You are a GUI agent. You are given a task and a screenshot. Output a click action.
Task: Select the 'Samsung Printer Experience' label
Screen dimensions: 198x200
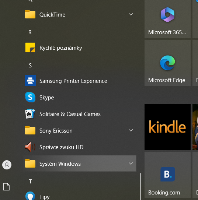pyautogui.click(x=73, y=81)
